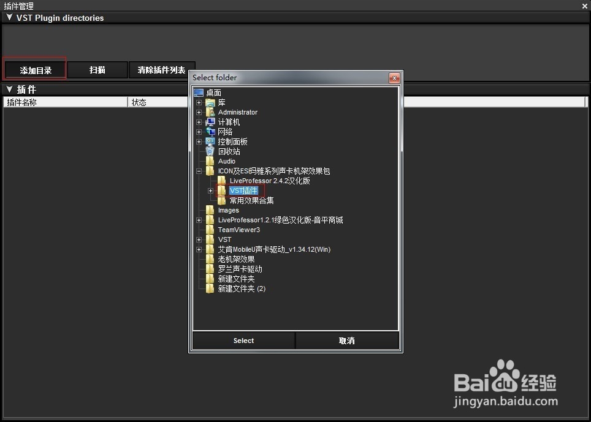This screenshot has width=591, height=422.
Task: Expand the Administrator tree node
Action: pyautogui.click(x=199, y=112)
